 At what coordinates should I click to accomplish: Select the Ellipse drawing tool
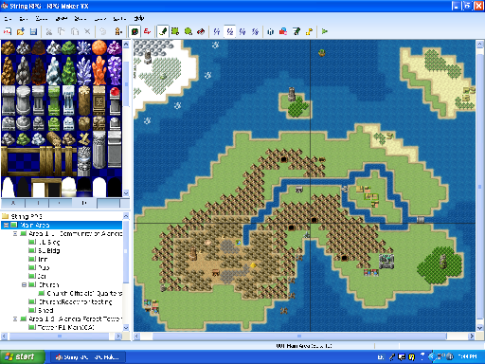click(189, 31)
